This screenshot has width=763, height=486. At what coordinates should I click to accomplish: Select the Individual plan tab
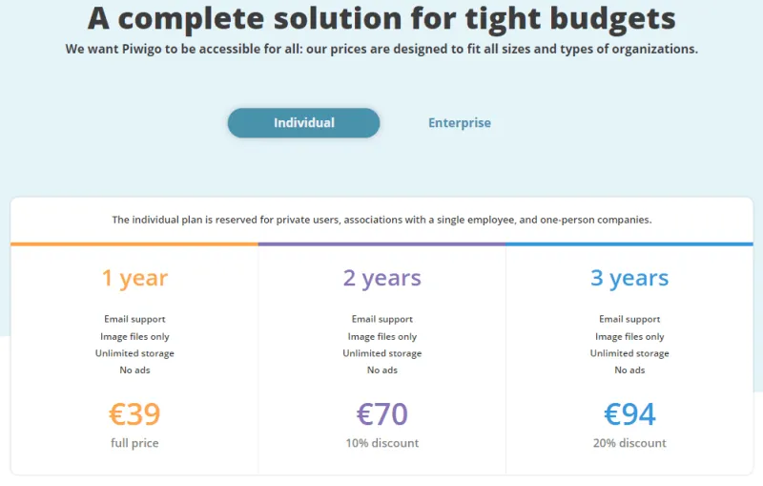click(x=303, y=123)
